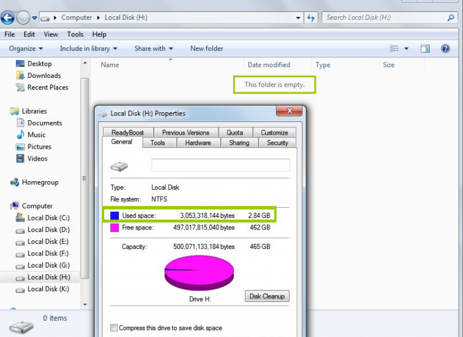Switch to the Hardware tab

click(x=198, y=143)
